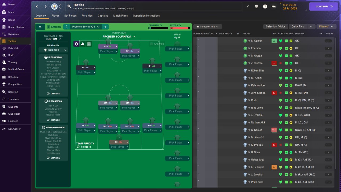Open Club Info shield icon
This screenshot has width=341, height=192.
pos(4,107)
